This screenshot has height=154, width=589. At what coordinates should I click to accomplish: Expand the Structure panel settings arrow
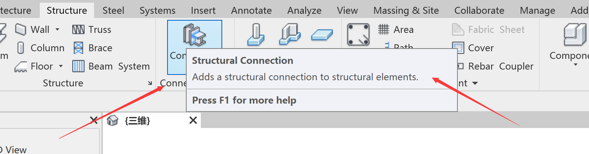click(x=150, y=83)
